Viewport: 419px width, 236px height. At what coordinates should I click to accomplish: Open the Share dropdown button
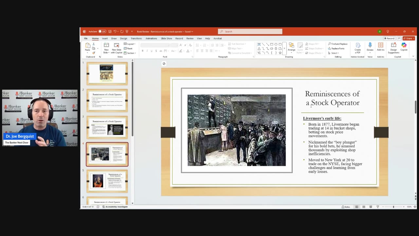(409, 38)
